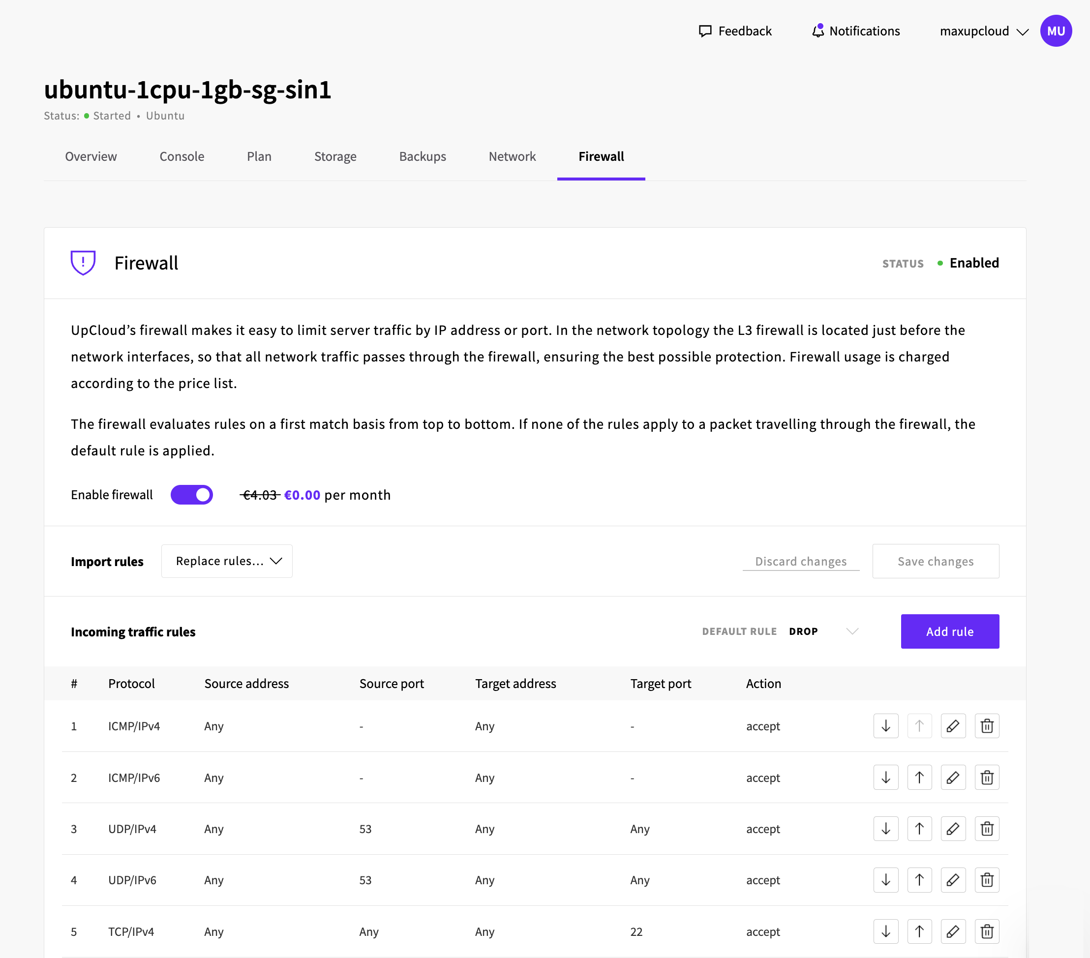Screen dimensions: 1090x958
Task: Switch to the Network tab
Action: 512,156
